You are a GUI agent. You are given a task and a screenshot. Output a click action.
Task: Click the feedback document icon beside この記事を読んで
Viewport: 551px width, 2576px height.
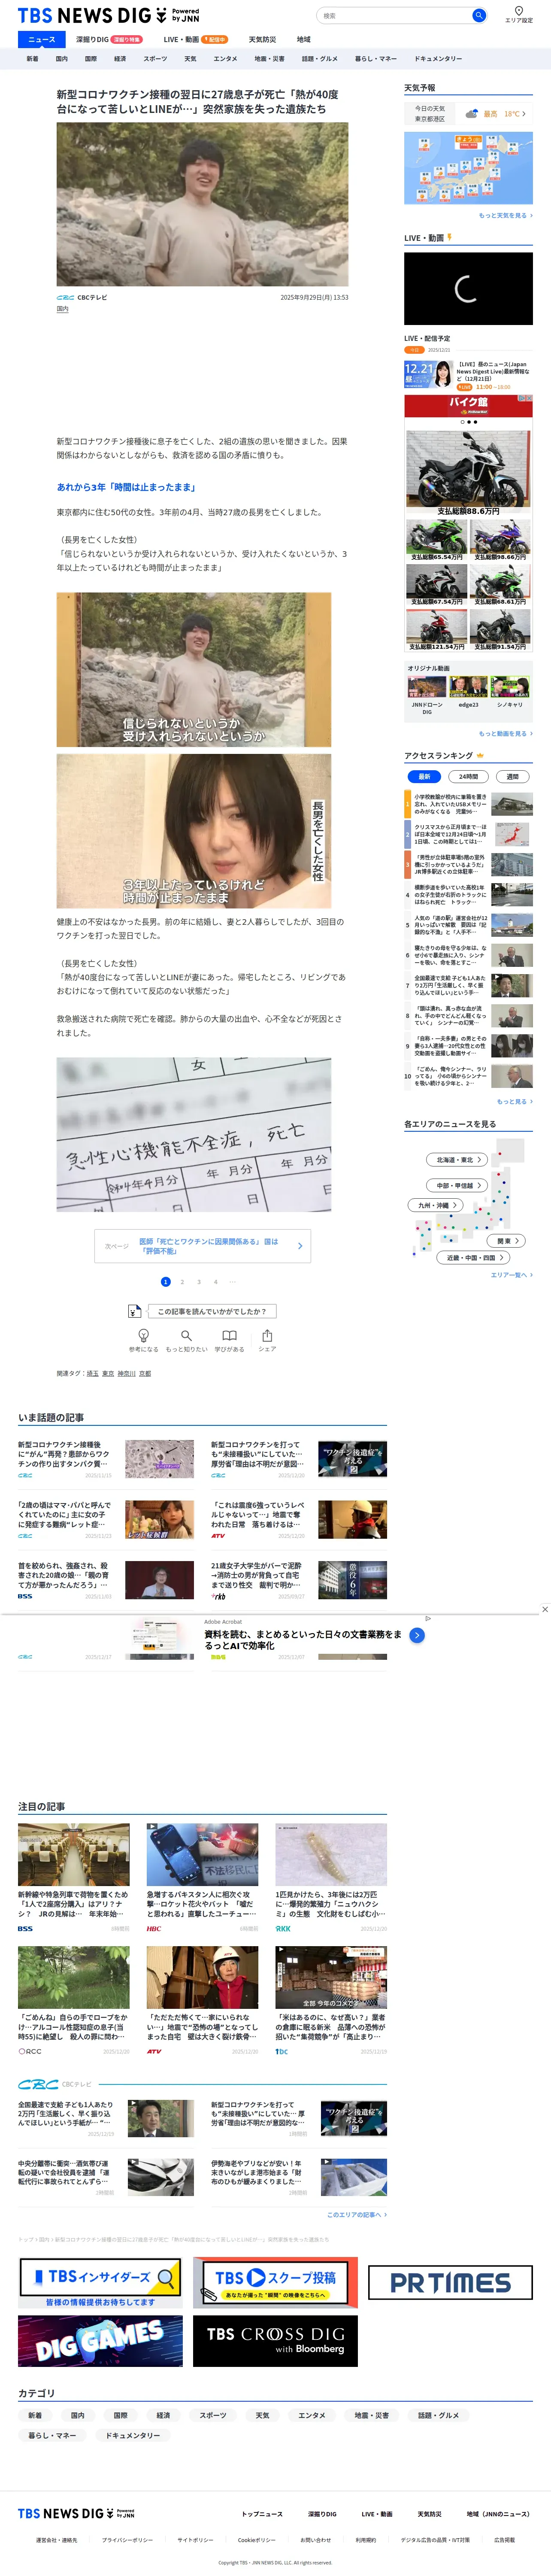pos(135,1311)
